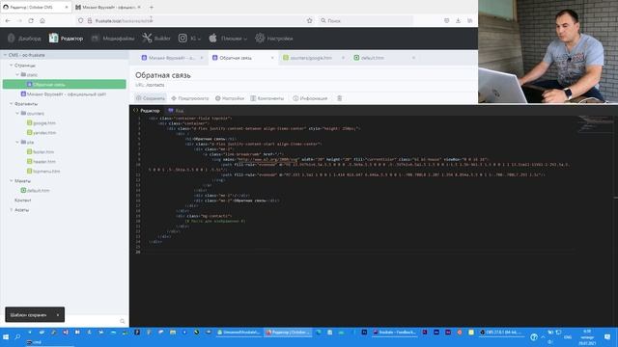Screen dimensions: 618x347
Task: Click the Редактор icon in top navigation
Action: 54,39
